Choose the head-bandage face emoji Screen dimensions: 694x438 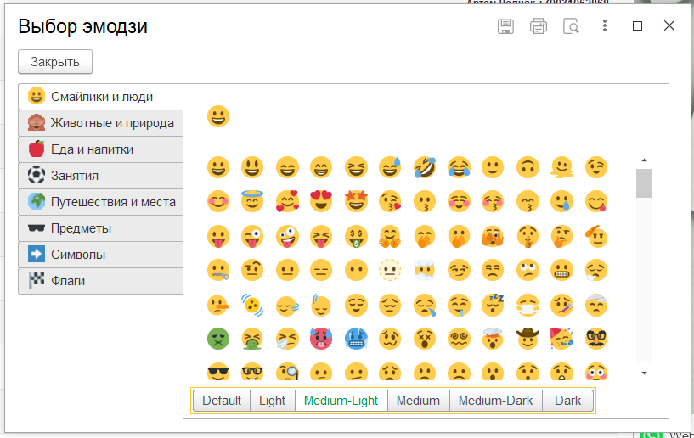(x=596, y=306)
